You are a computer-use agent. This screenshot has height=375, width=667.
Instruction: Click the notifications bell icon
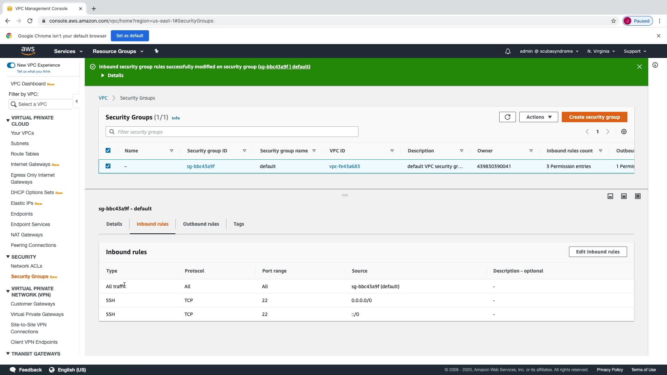click(x=508, y=51)
